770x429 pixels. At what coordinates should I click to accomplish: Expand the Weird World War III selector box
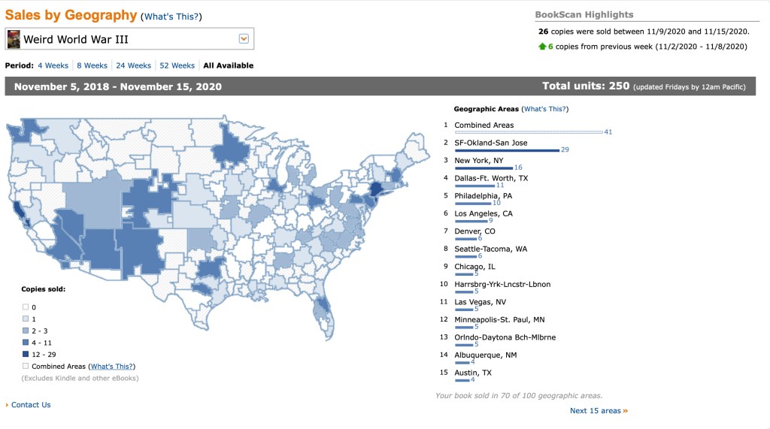coord(128,39)
